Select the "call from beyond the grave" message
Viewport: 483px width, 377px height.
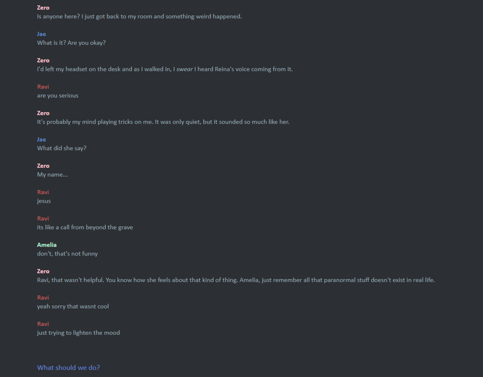tap(85, 227)
